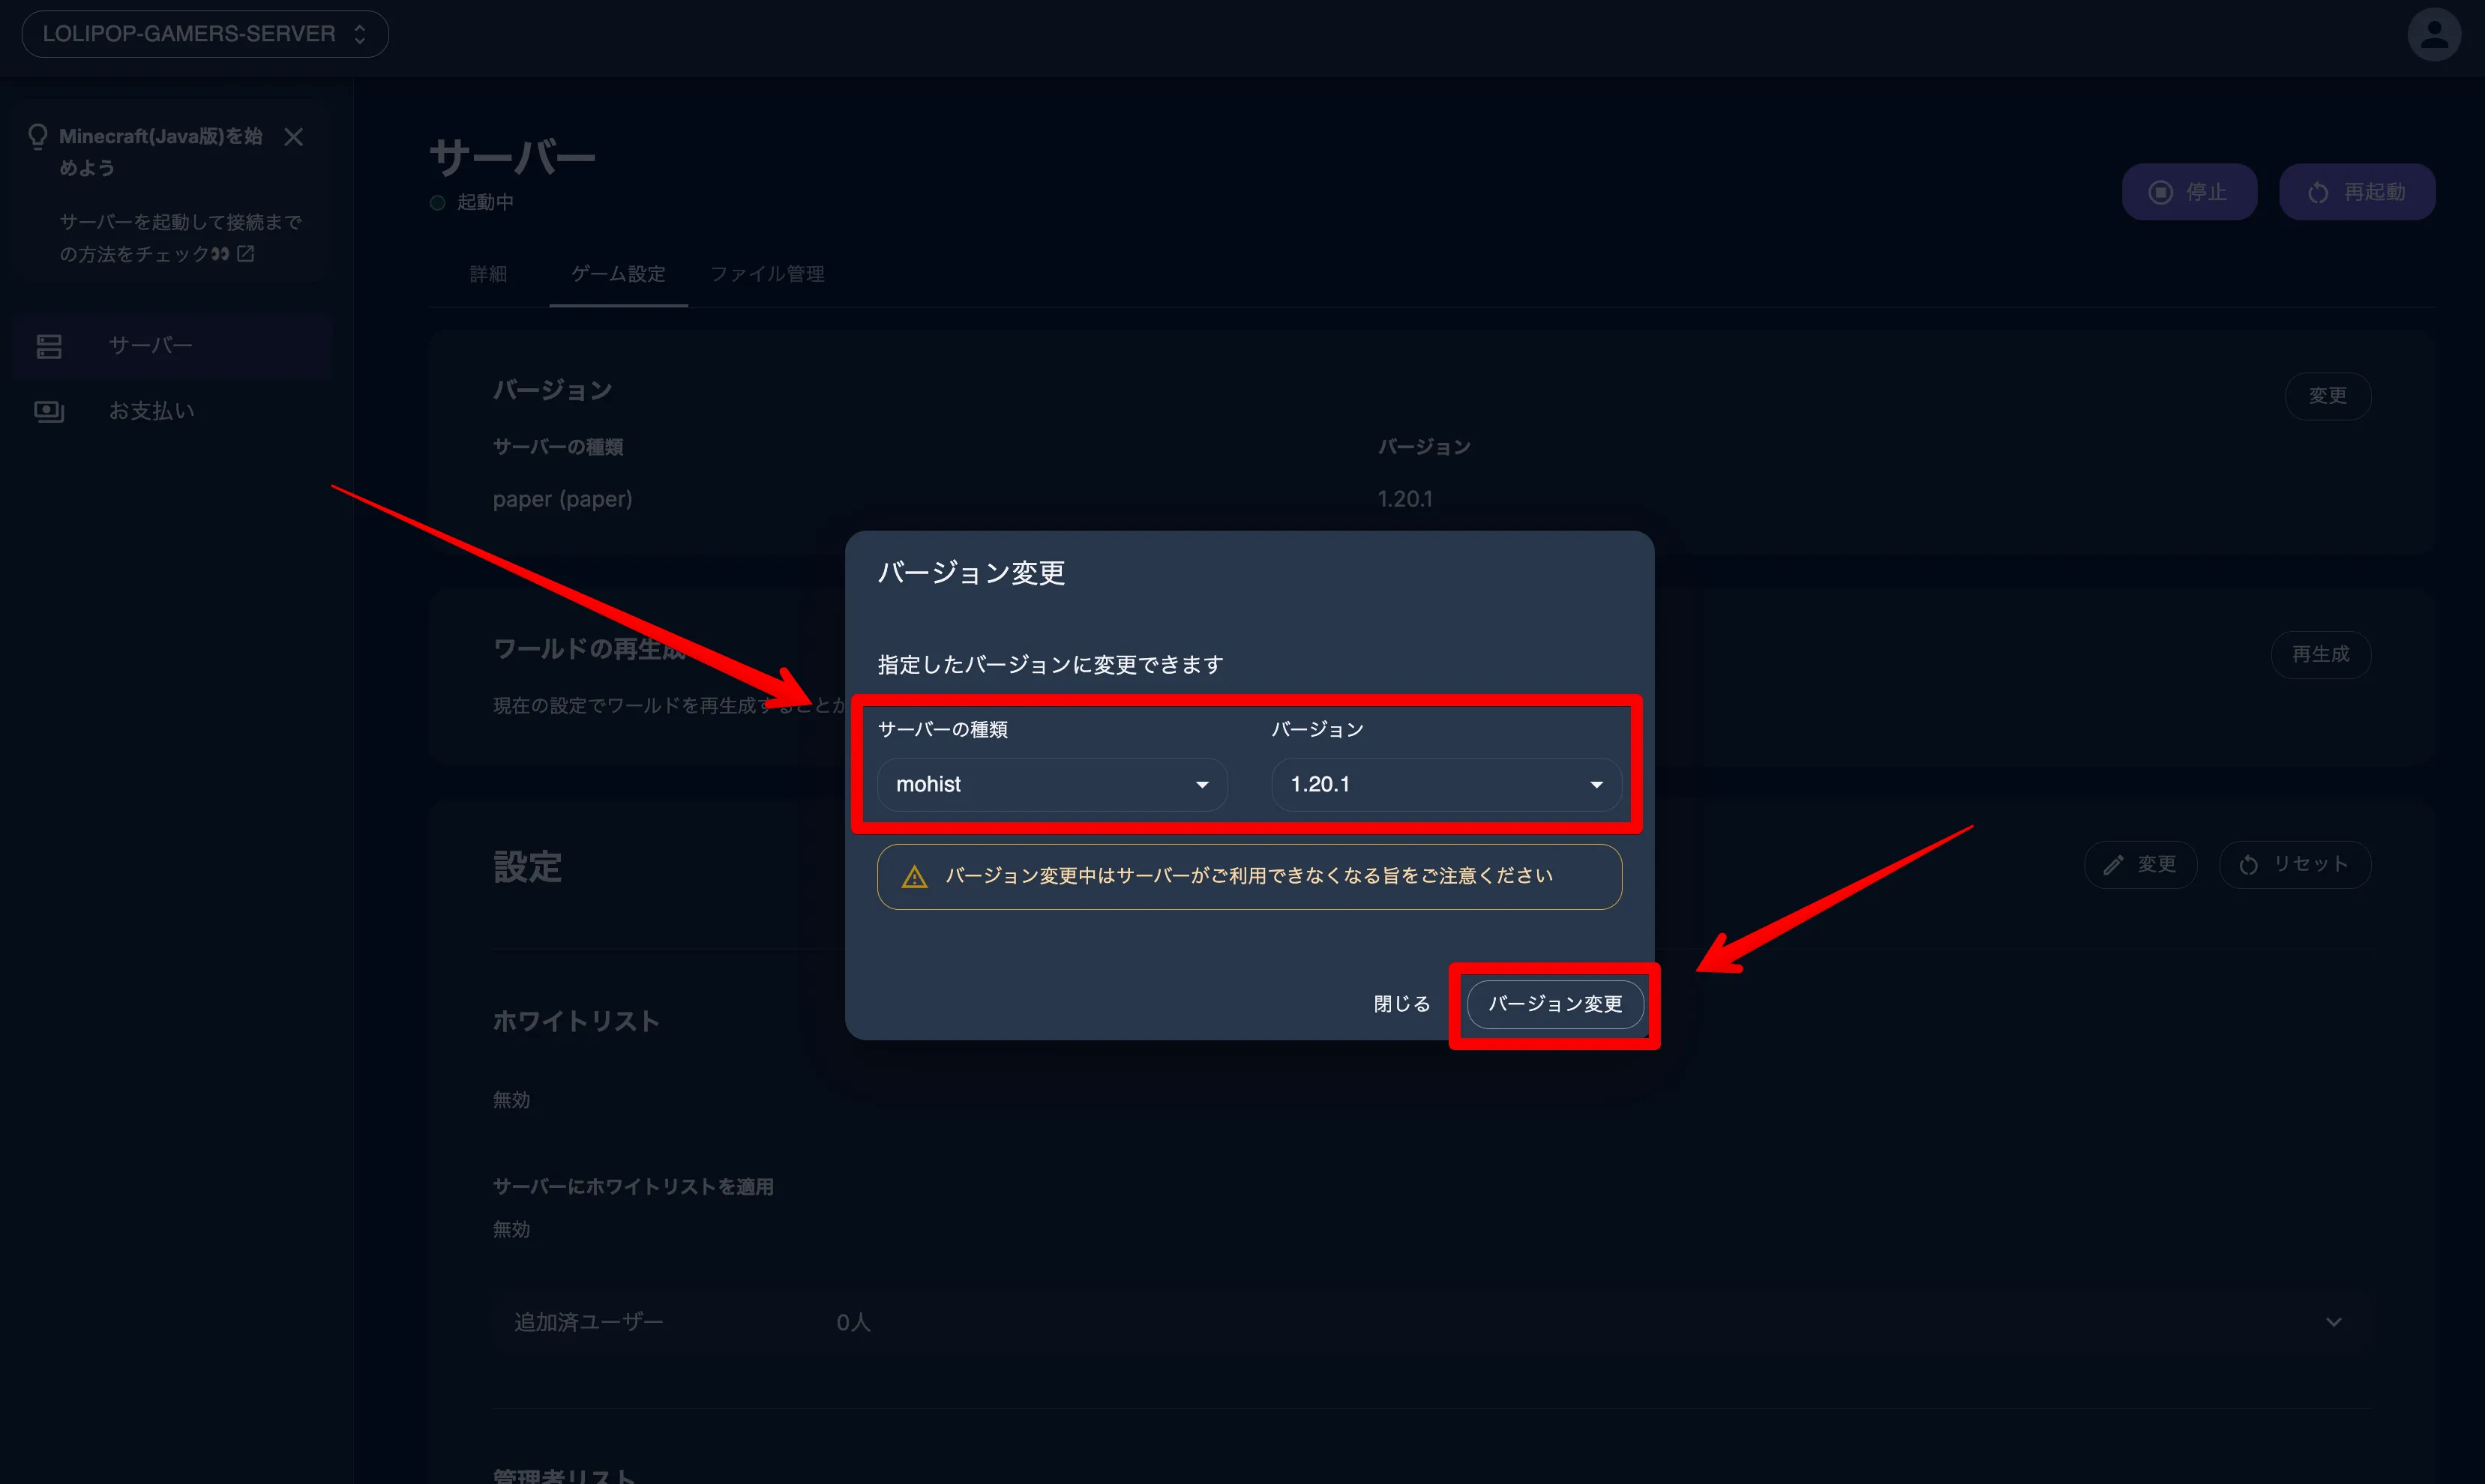Click 再生成 for world regeneration
The height and width of the screenshot is (1484, 2485).
pyautogui.click(x=2321, y=654)
